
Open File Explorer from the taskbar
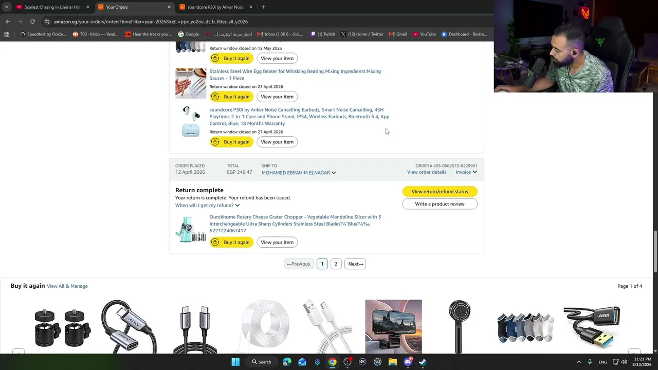393,362
